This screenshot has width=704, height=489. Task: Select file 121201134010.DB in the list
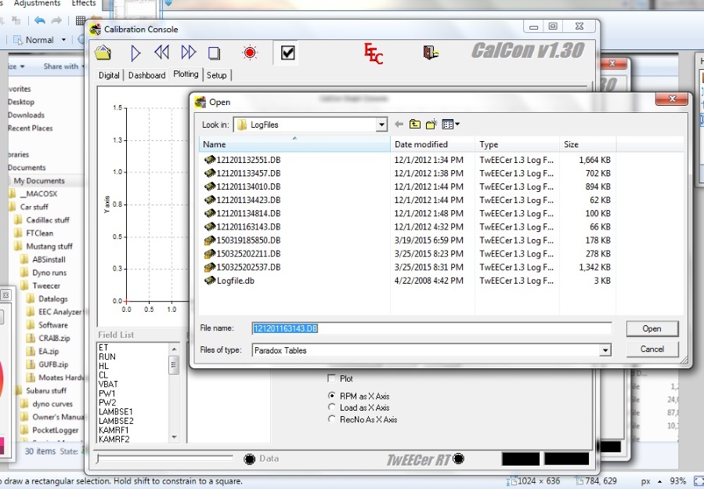tap(248, 187)
